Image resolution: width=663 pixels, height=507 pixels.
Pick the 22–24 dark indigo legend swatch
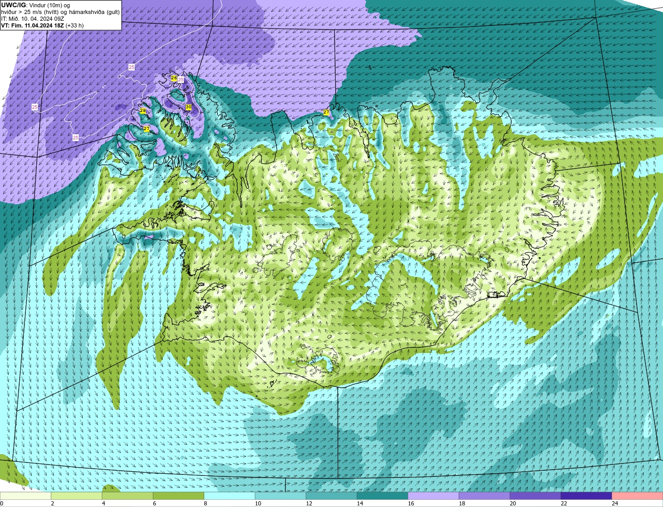[x=586, y=496]
